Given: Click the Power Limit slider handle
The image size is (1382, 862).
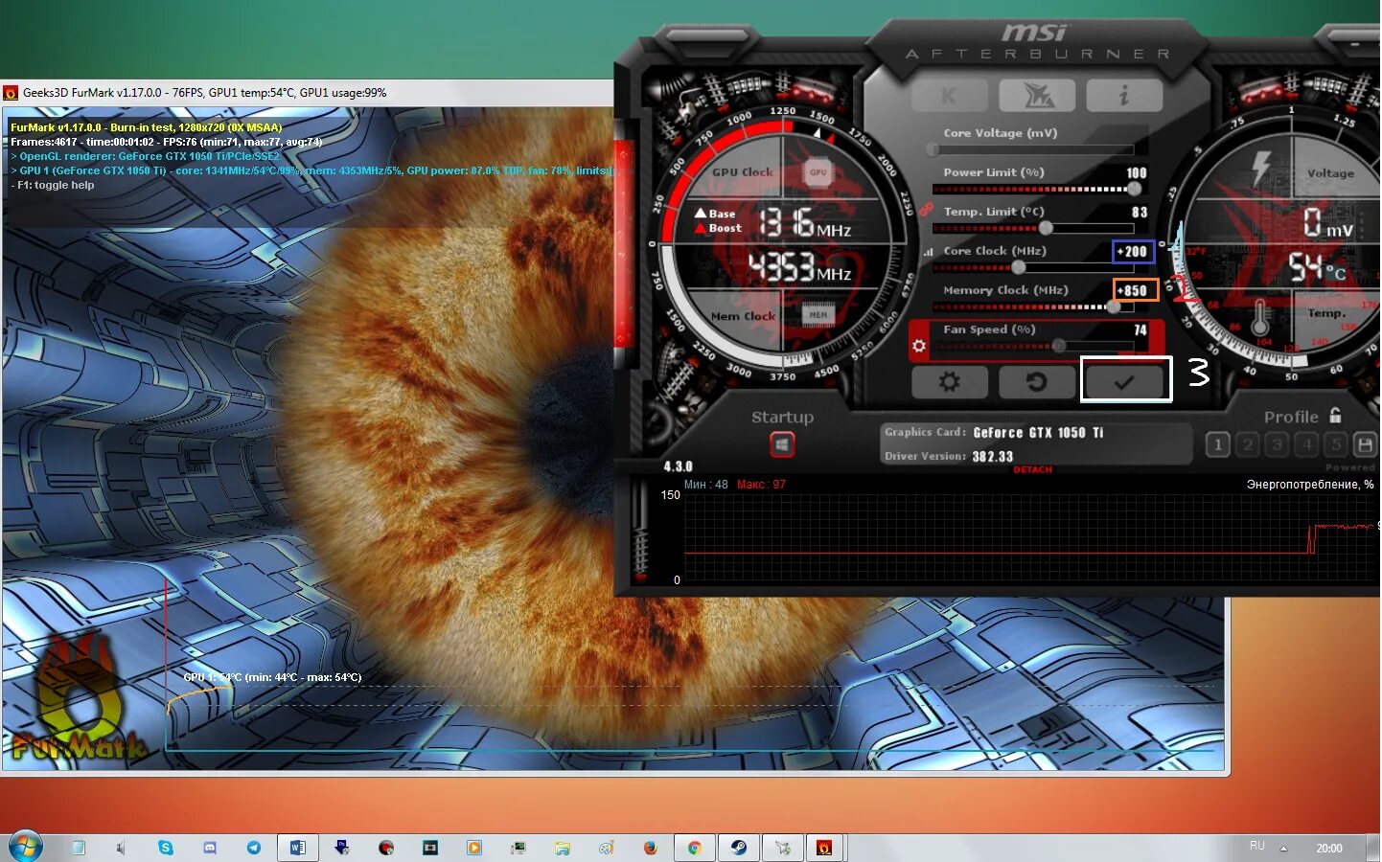Looking at the screenshot, I should coord(1134,189).
